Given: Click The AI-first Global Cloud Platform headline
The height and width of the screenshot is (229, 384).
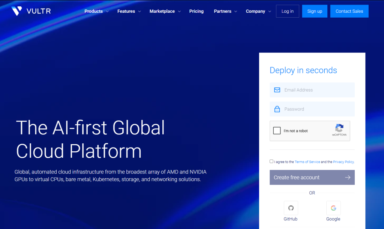Looking at the screenshot, I should click(x=90, y=139).
